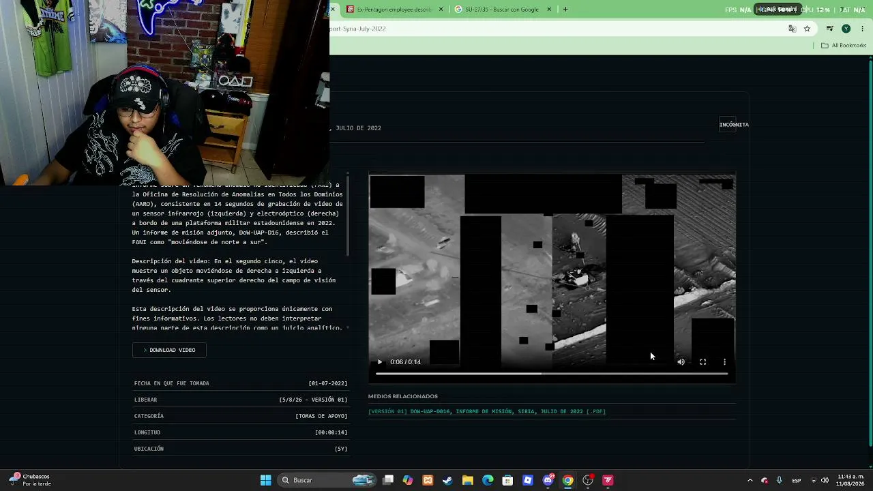Viewport: 873px width, 491px height.
Task: Click the JULIO DE 2022 heading text
Action: tap(358, 128)
